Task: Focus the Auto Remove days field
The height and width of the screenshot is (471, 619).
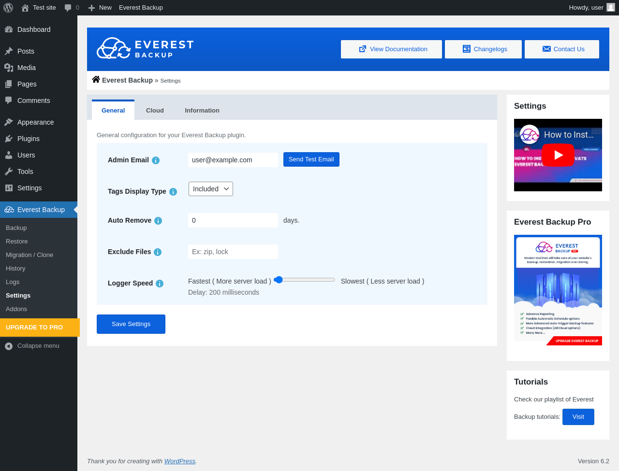Action: tap(233, 220)
